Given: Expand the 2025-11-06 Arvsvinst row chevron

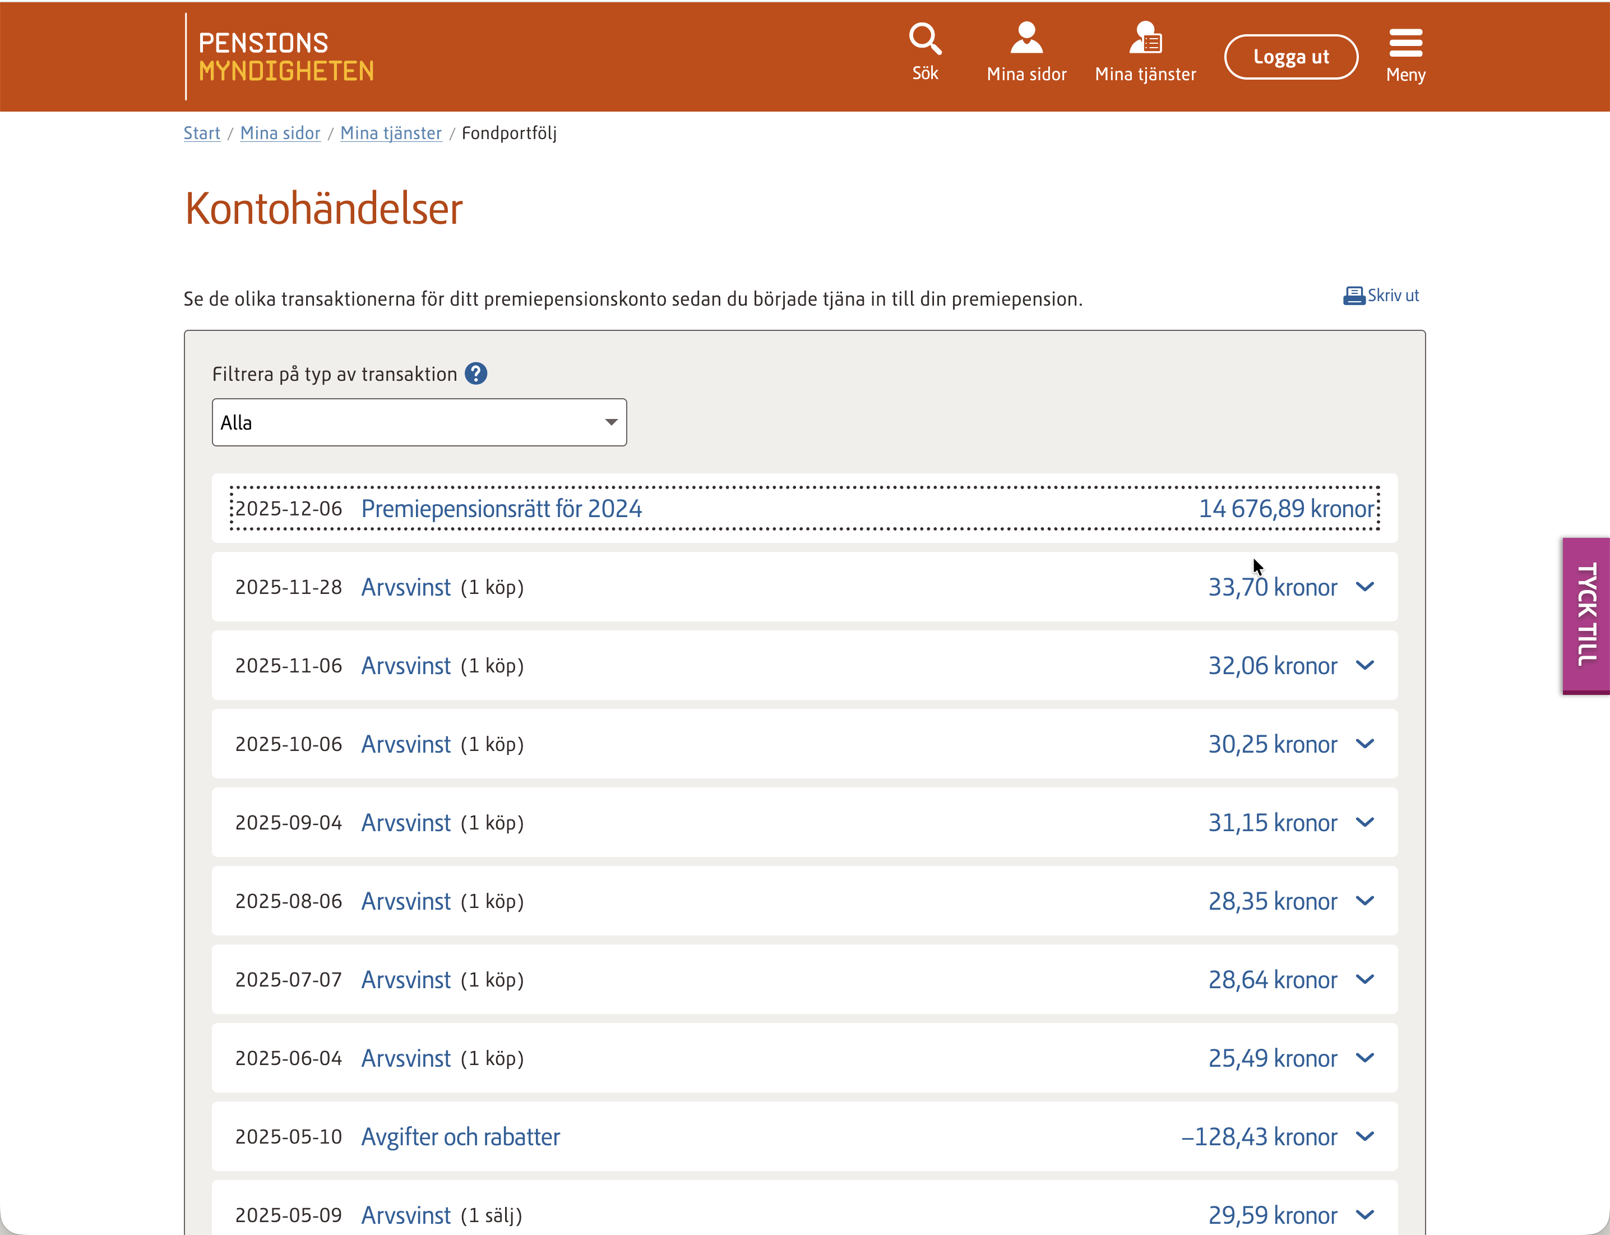Looking at the screenshot, I should (1364, 665).
